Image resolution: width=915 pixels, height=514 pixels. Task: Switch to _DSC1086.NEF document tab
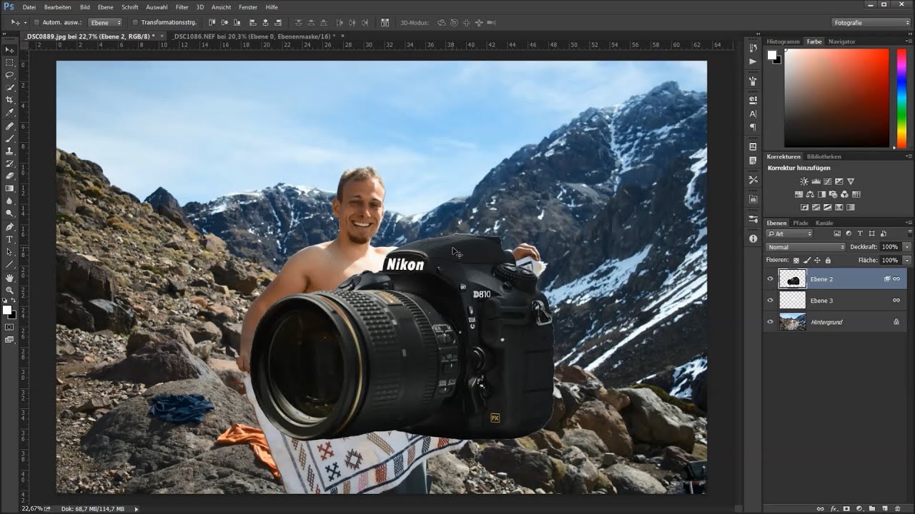254,36
